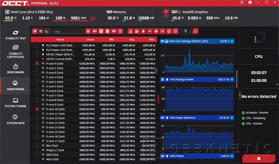Image resolution: width=279 pixels, height=164 pixels.
Task: Click the Max column header
Action: point(152,40)
